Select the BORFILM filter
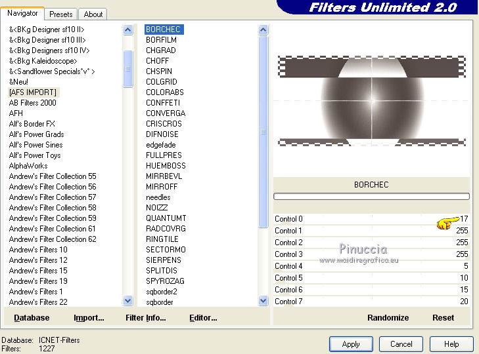Viewport: 479px width, 354px height. [x=161, y=40]
